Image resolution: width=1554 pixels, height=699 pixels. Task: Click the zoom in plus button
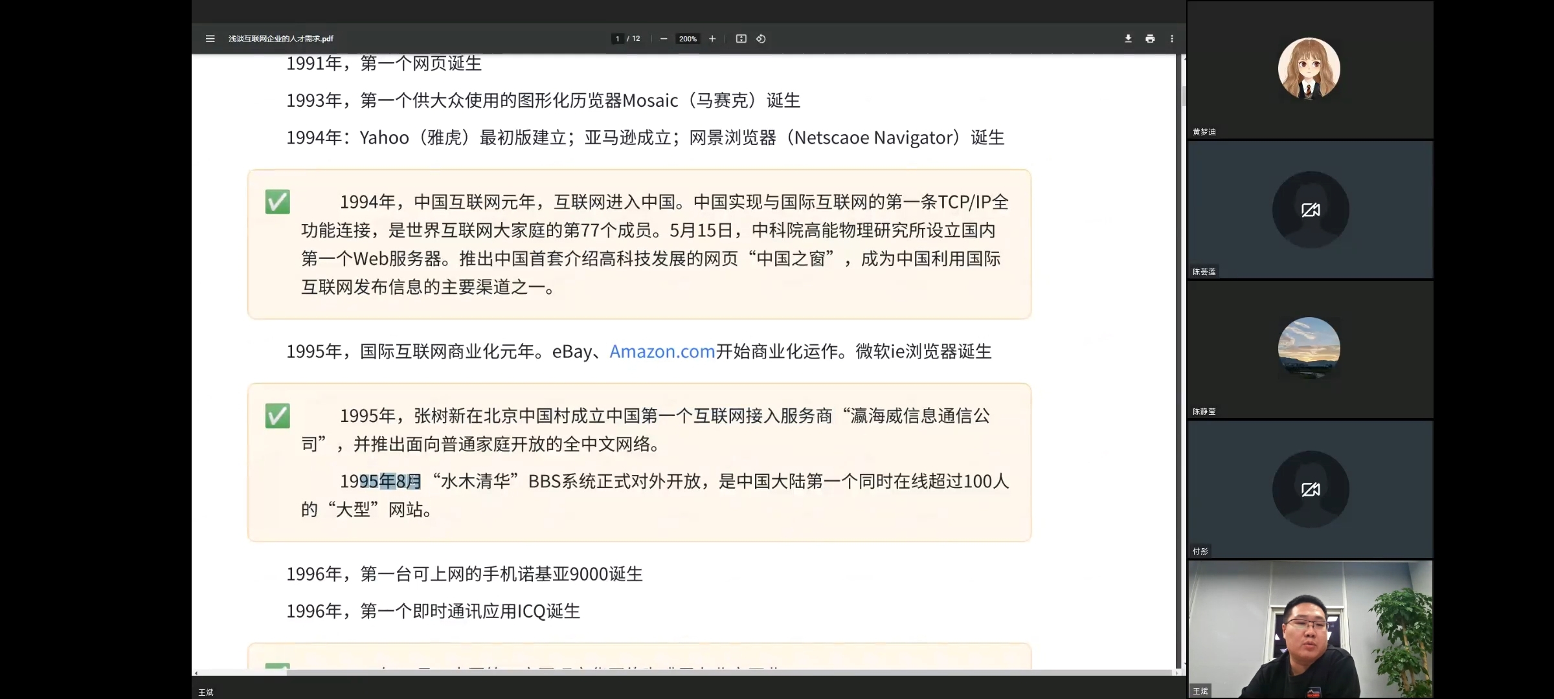point(712,39)
